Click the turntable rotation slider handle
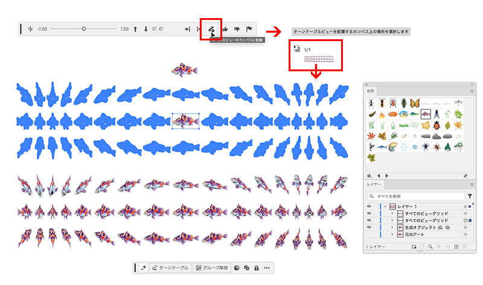Viewport: 483px width, 285px height. 84,28
